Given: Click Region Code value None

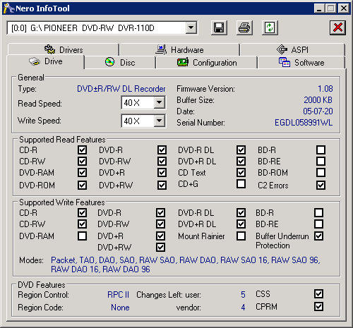Looking at the screenshot, I should click(120, 308).
